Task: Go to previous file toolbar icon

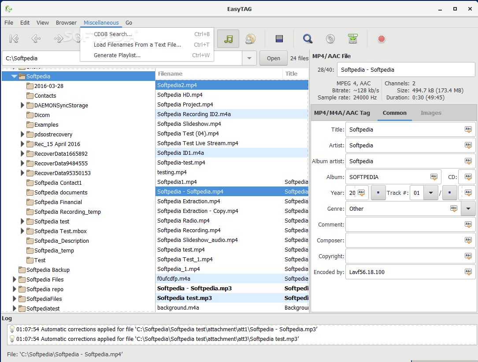Action: [x=36, y=39]
